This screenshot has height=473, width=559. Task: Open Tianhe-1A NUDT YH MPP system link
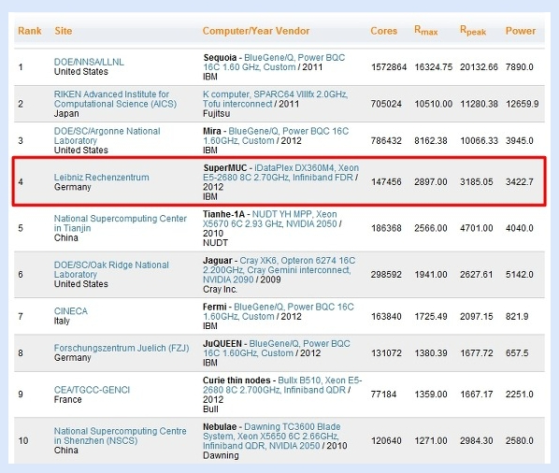coord(270,219)
